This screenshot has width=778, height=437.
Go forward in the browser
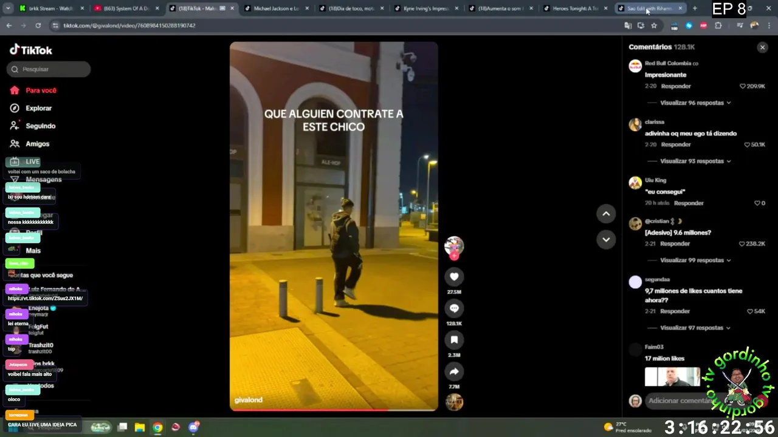[x=23, y=25]
